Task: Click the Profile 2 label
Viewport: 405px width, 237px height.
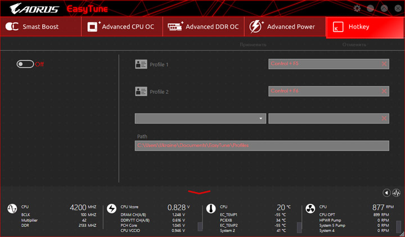Action: point(159,92)
